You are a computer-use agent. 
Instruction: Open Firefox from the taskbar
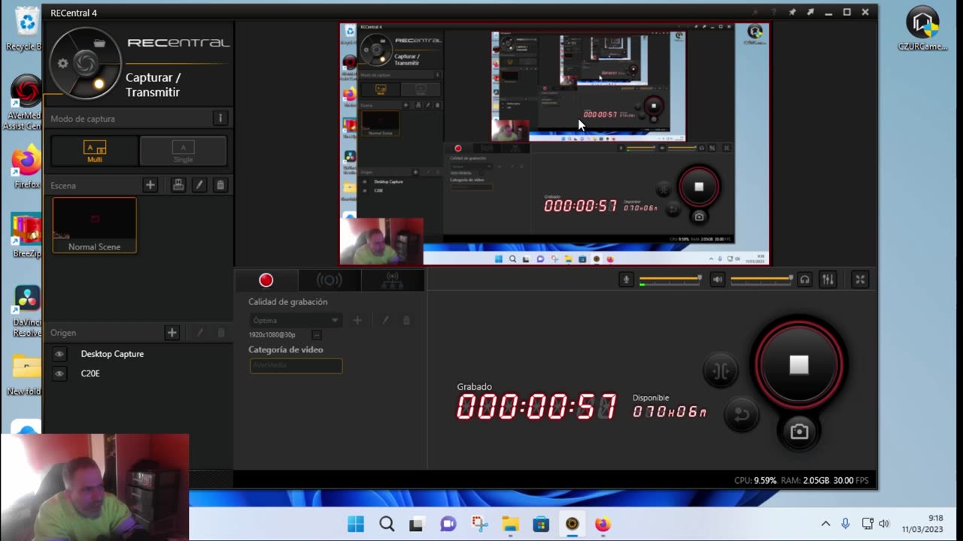coord(603,524)
